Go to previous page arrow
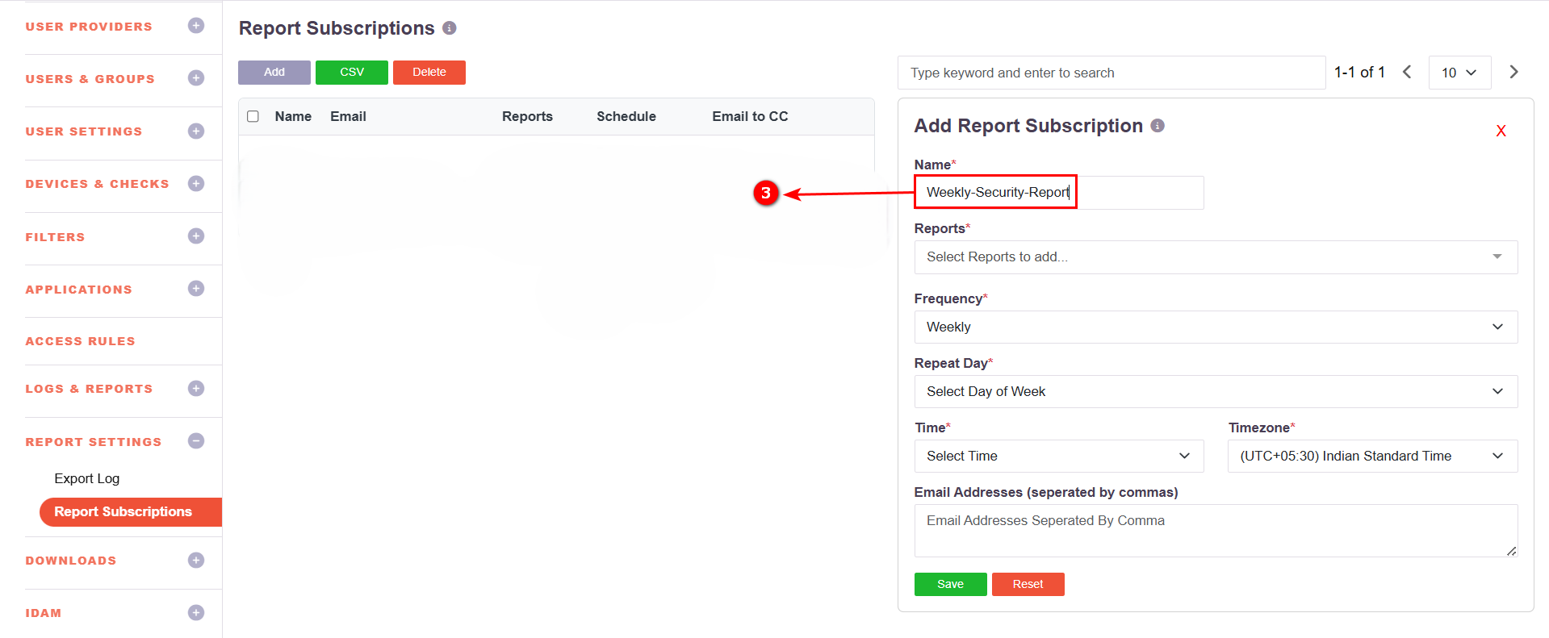Viewport: 1549px width, 638px height. 1407,72
